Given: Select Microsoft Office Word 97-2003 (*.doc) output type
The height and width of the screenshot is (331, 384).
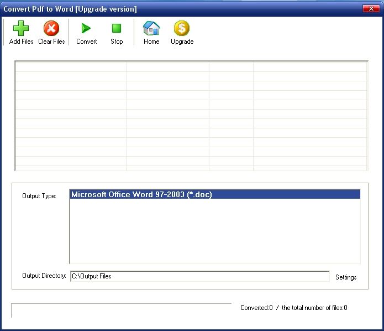Looking at the screenshot, I should [215, 194].
